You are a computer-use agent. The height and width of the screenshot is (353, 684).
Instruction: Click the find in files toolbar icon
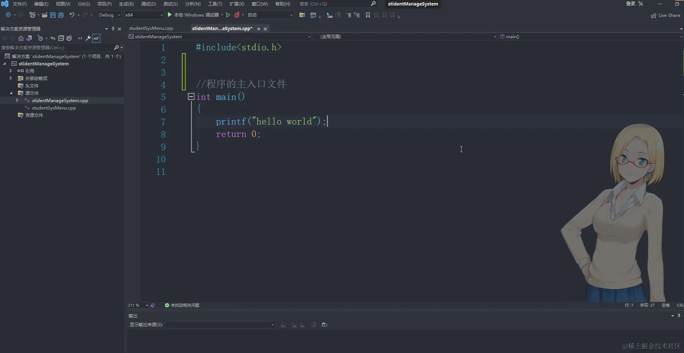[302, 15]
